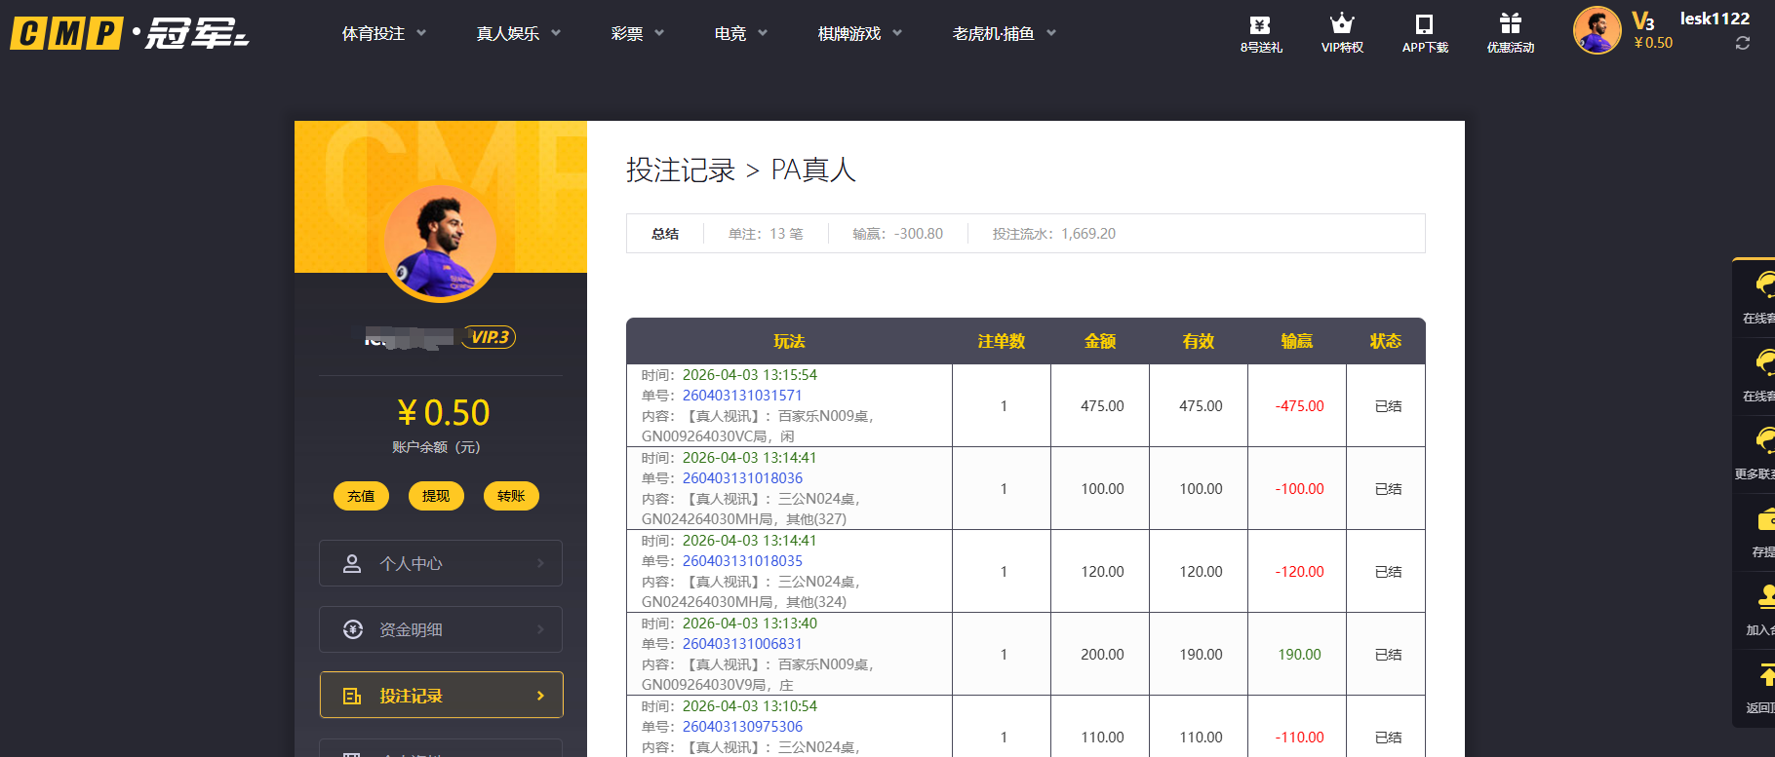
Task: Open APP下载 phone icon
Action: click(x=1424, y=24)
